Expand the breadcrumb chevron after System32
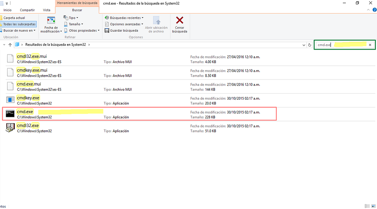This screenshot has width=377, height=209. 89,45
